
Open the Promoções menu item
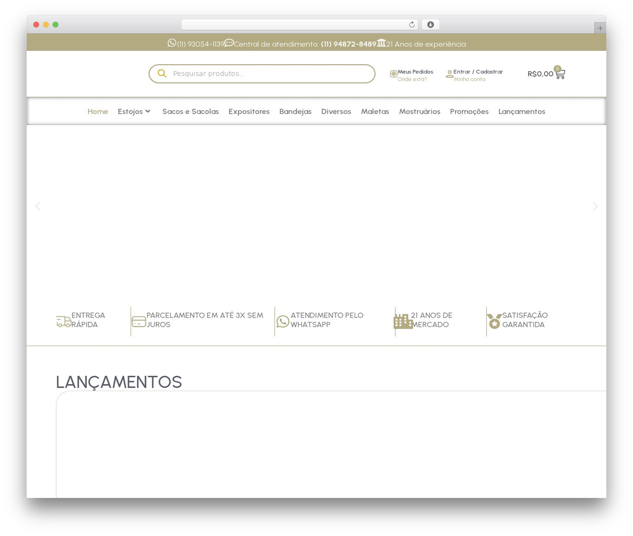[469, 111]
